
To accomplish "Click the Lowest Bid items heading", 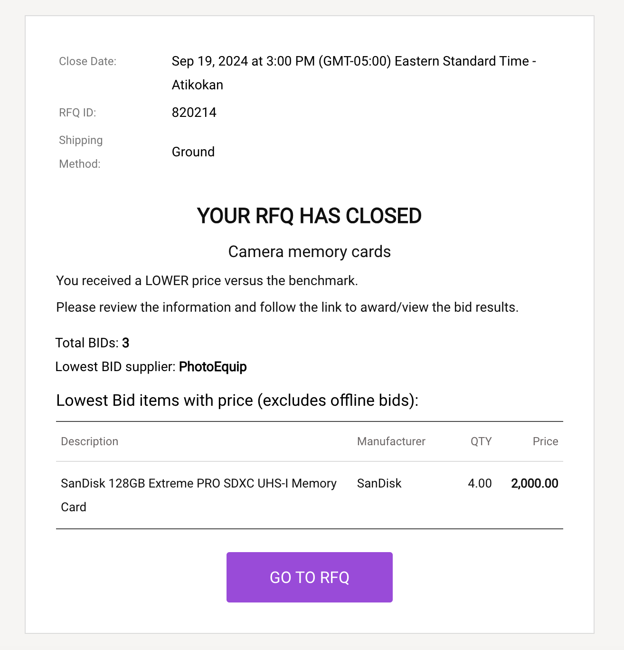I will tap(237, 401).
